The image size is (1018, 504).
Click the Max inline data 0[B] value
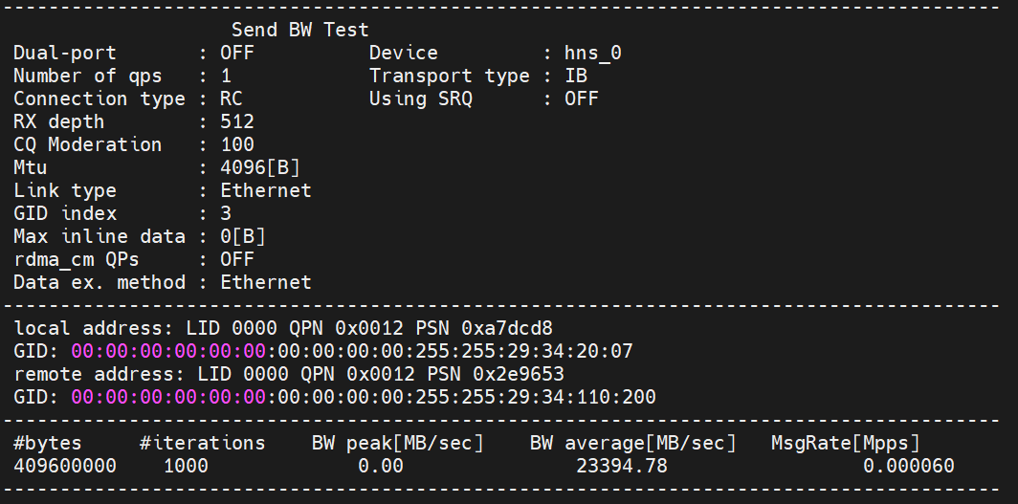point(242,236)
